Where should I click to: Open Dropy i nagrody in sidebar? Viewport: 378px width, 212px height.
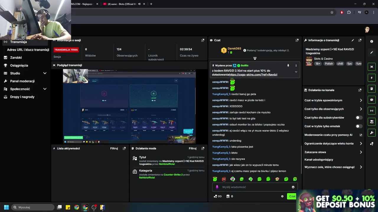click(x=22, y=97)
